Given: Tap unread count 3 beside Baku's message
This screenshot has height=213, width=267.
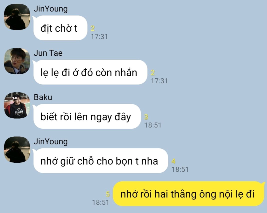Looking at the screenshot, I should tap(146, 117).
